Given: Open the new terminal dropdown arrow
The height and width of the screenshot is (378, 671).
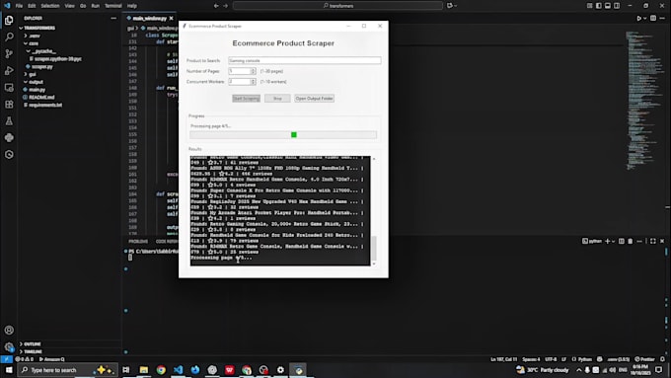Looking at the screenshot, I should pos(613,241).
